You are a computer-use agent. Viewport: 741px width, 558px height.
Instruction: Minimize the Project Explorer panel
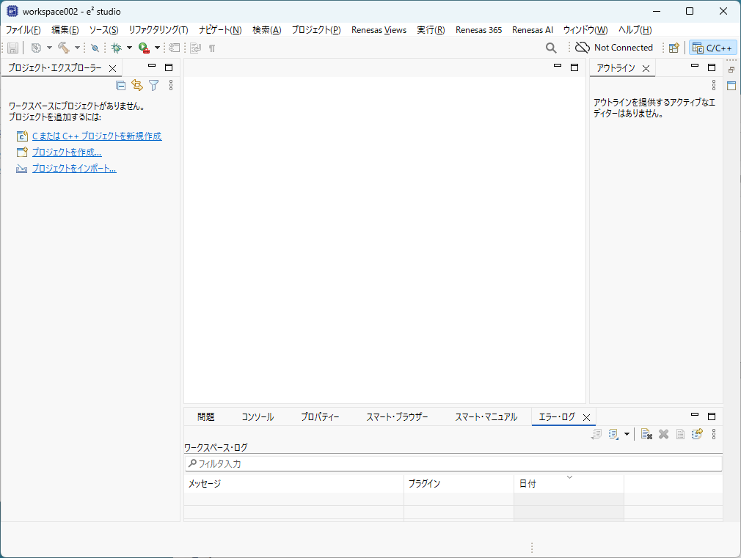[152, 66]
